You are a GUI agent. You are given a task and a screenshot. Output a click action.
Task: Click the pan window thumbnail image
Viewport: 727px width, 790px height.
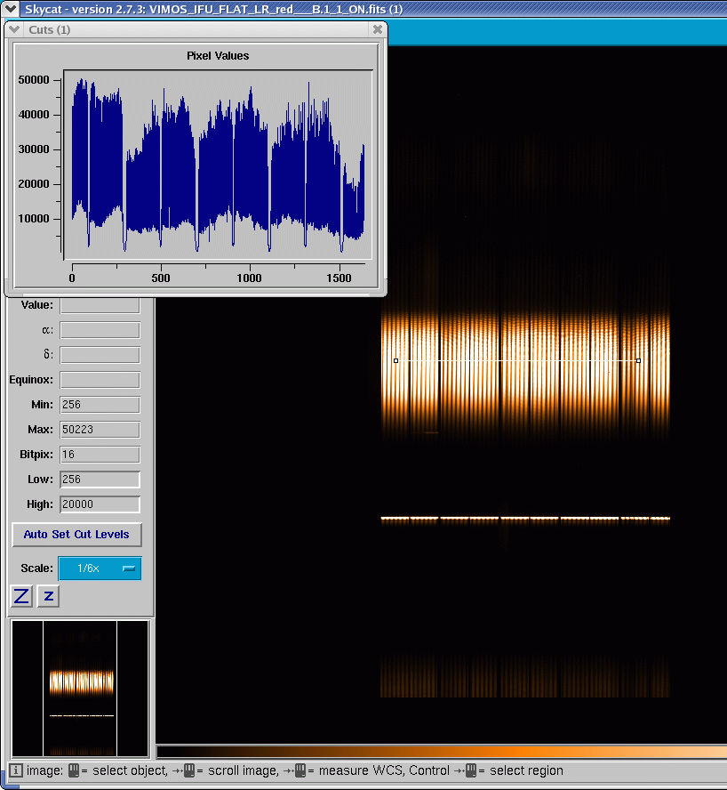(81, 689)
